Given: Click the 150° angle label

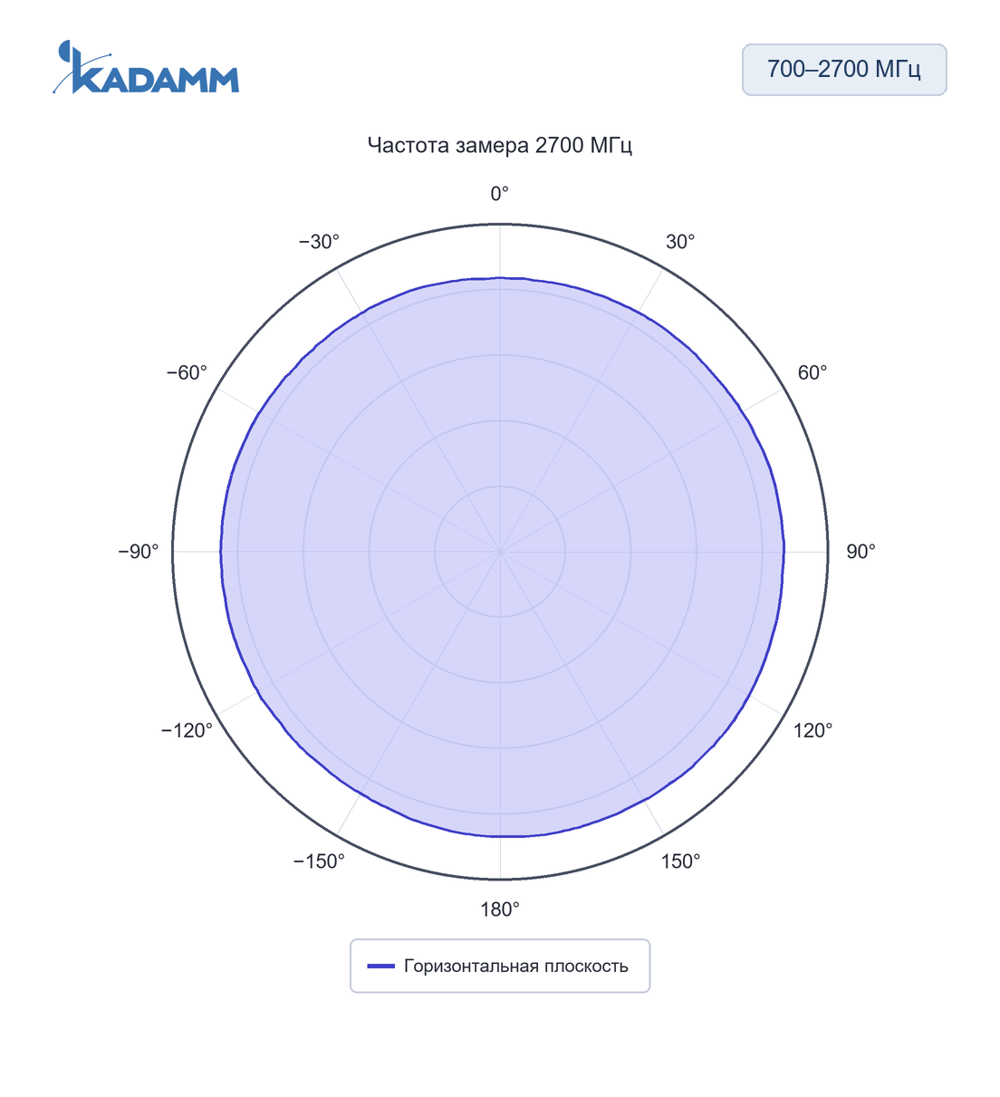Looking at the screenshot, I should (x=680, y=861).
